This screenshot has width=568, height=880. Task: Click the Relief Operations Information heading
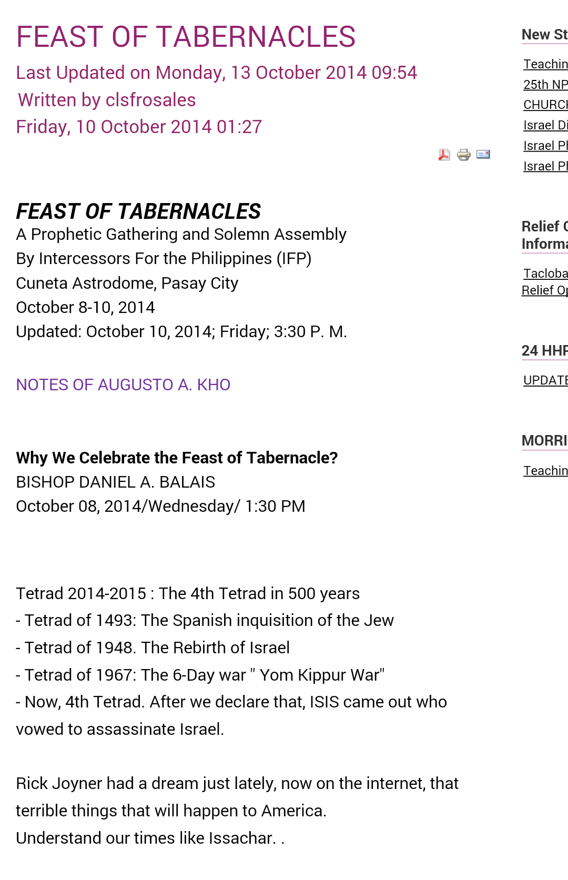click(x=545, y=235)
